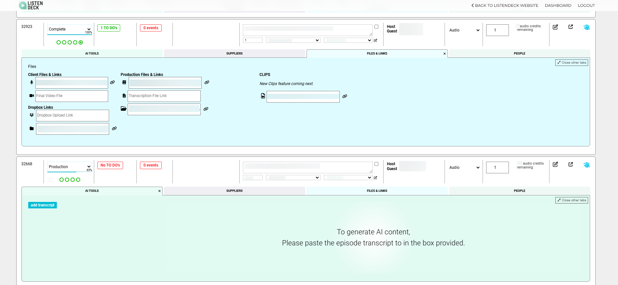
Task: Open link icon beside Dropbox folder field
Action: coord(114,129)
